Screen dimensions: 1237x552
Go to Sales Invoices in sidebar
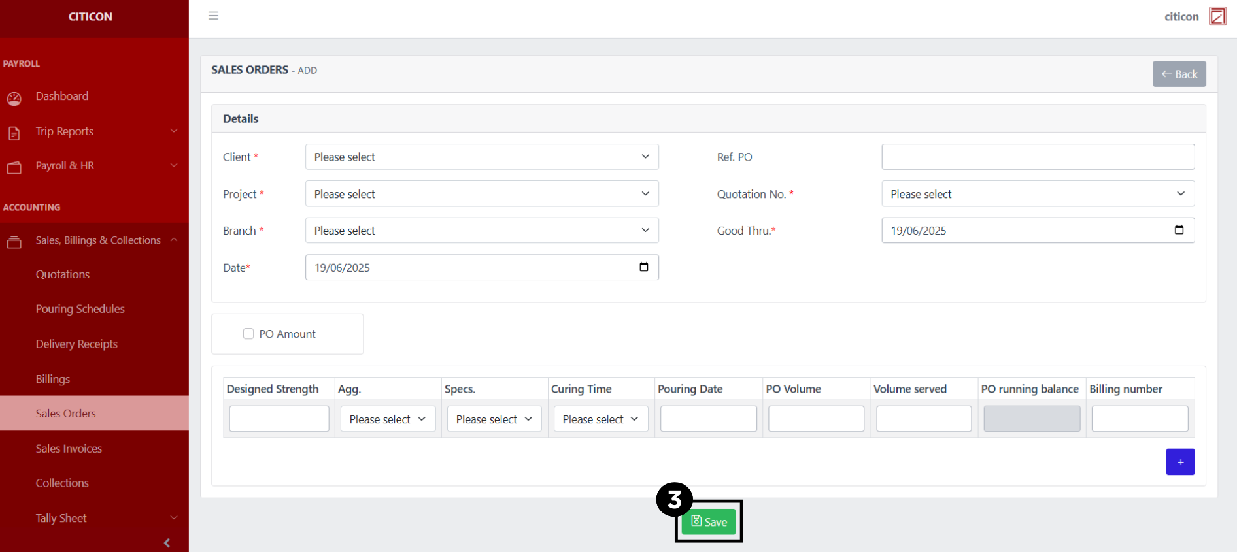tap(69, 449)
